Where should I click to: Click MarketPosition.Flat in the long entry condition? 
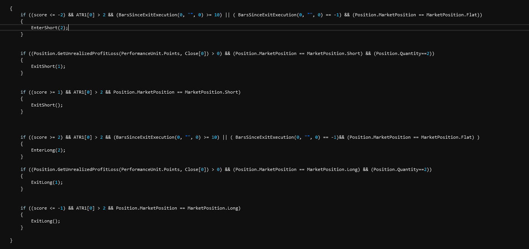[x=447, y=137]
